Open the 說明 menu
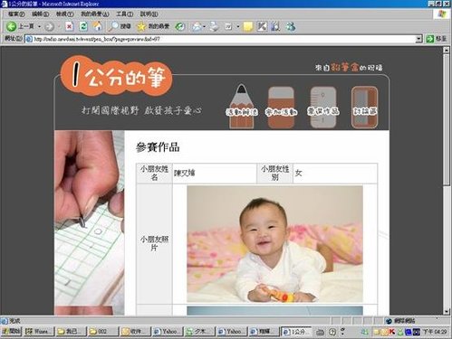Image resolution: width=452 pixels, height=339 pixels. [x=149, y=14]
